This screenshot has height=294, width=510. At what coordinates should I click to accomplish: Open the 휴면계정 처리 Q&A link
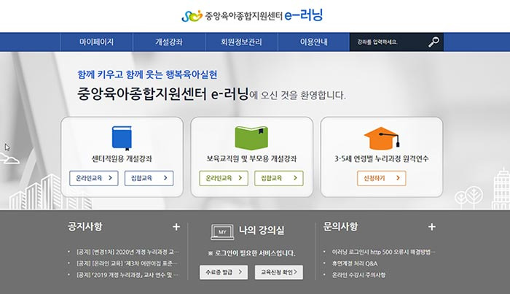[x=355, y=263]
